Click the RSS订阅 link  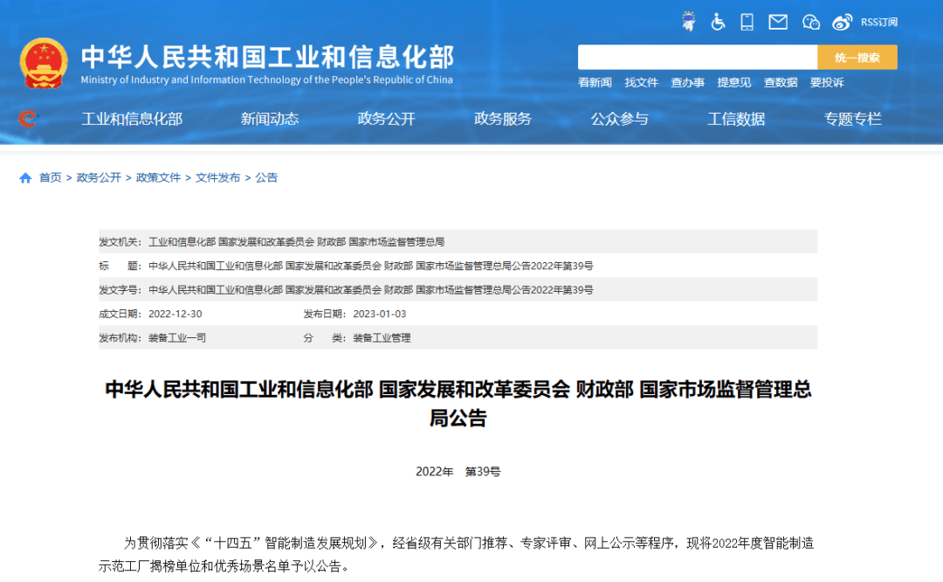coord(879,22)
